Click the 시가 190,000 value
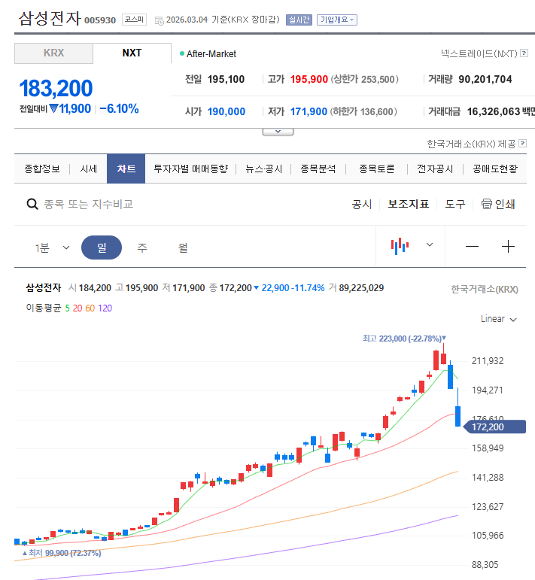535x580 pixels. tap(226, 111)
